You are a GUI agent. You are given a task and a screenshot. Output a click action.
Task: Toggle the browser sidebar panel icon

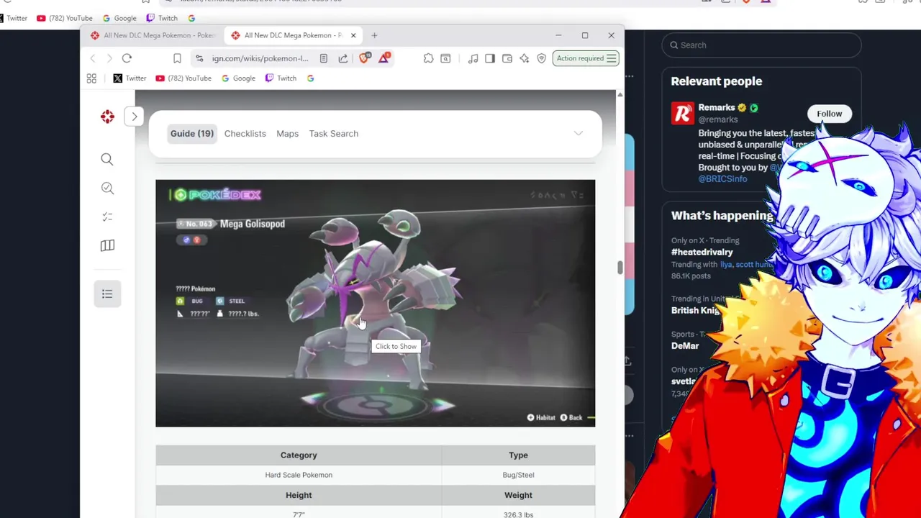pos(490,58)
